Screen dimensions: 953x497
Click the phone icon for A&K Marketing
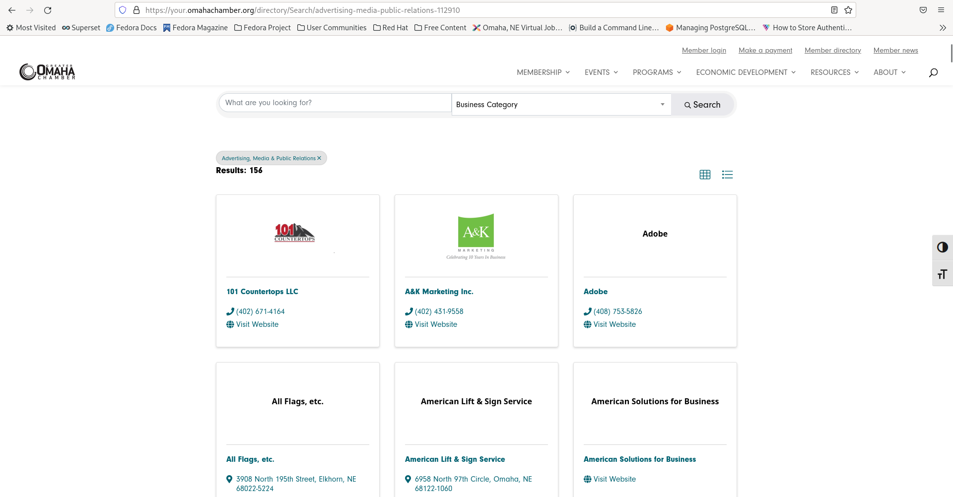point(409,311)
